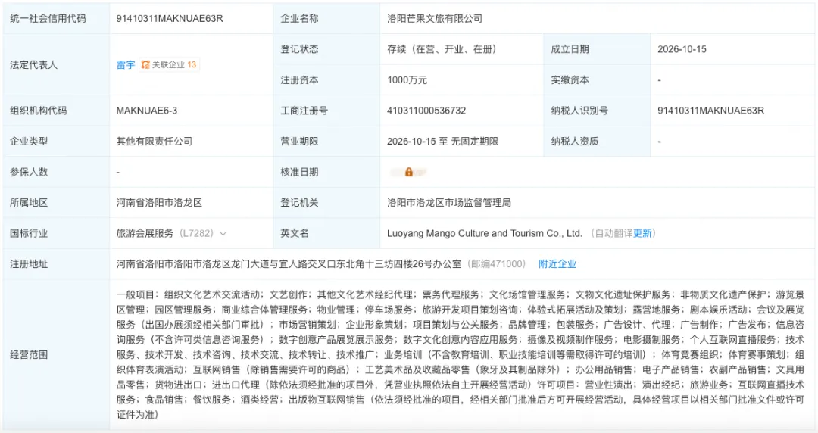Viewport: 818px width, 433px height.
Task: Click business registration number 410311000536732
Action: point(426,111)
